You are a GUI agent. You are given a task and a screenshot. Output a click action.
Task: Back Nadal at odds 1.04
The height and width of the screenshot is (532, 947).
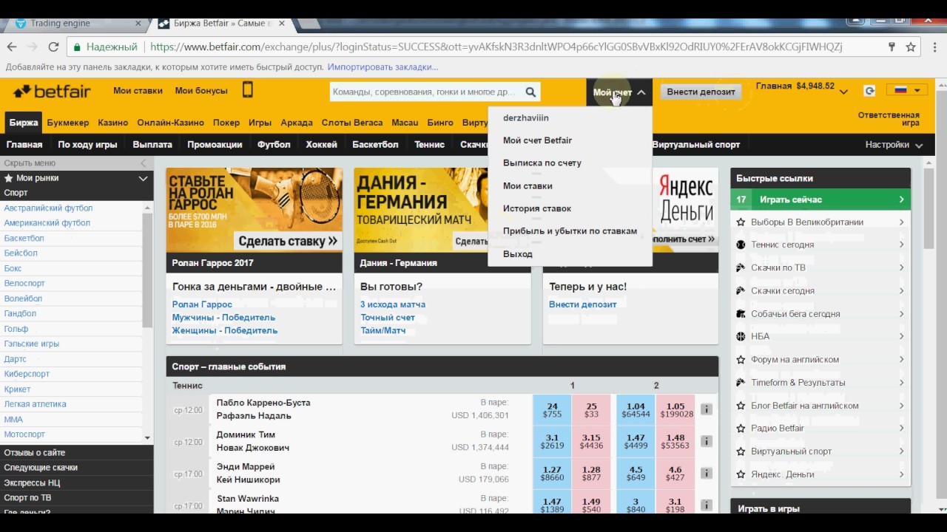tap(635, 409)
